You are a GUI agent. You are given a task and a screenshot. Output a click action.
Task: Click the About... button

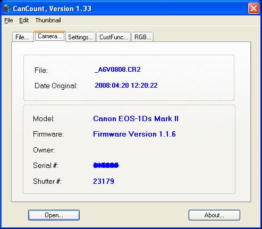point(214,215)
